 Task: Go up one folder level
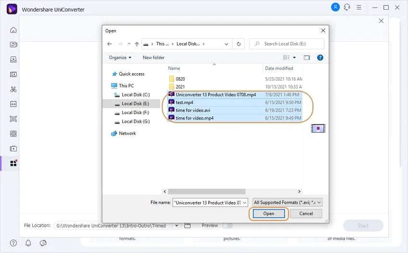coord(137,44)
